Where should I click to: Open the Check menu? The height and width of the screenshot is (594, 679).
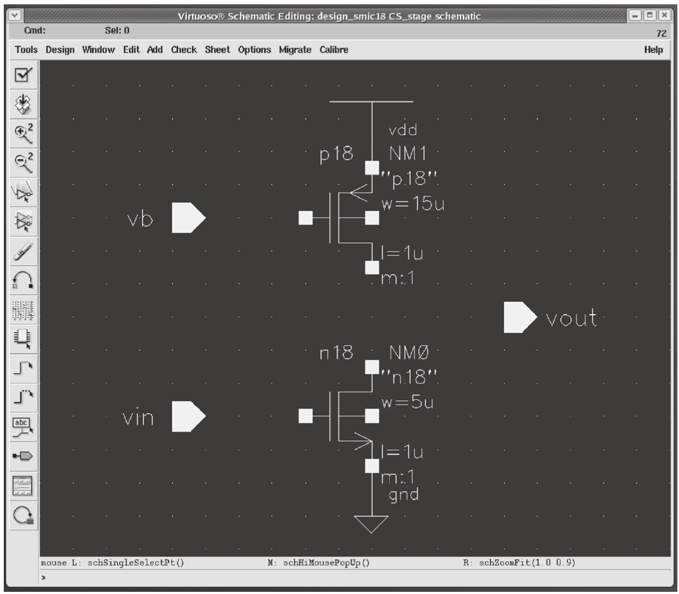pos(184,50)
